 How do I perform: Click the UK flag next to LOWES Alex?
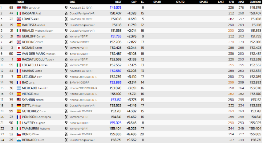coord(19,19)
